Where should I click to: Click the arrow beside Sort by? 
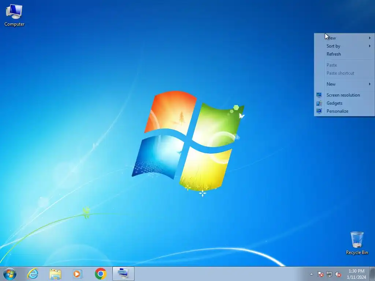370,46
